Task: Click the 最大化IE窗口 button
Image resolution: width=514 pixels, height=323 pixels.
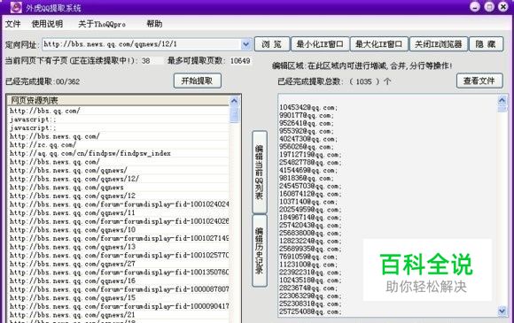Action: [x=379, y=44]
